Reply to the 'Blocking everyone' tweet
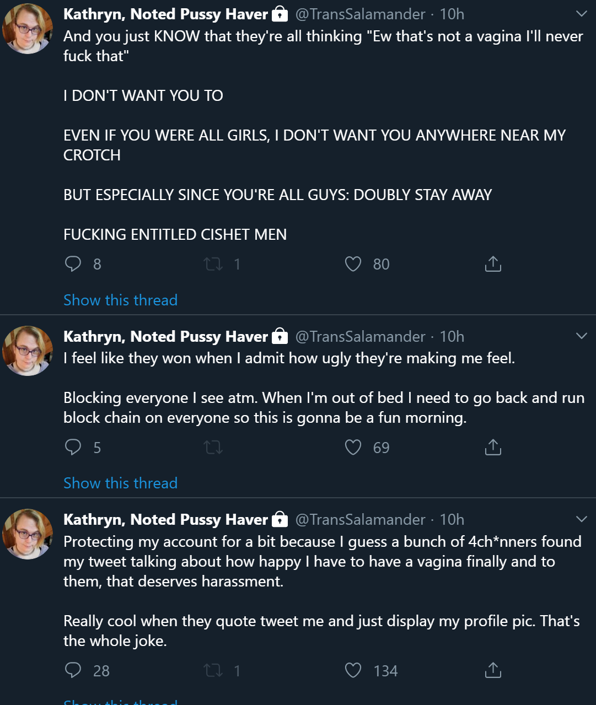Screen dimensions: 596x705 (73, 447)
